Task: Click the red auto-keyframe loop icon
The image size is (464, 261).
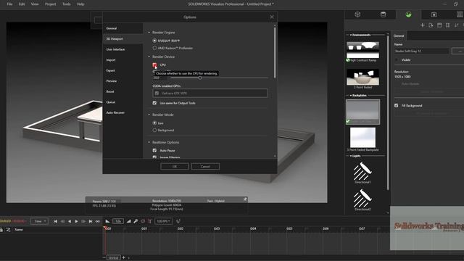Action: tap(143, 221)
